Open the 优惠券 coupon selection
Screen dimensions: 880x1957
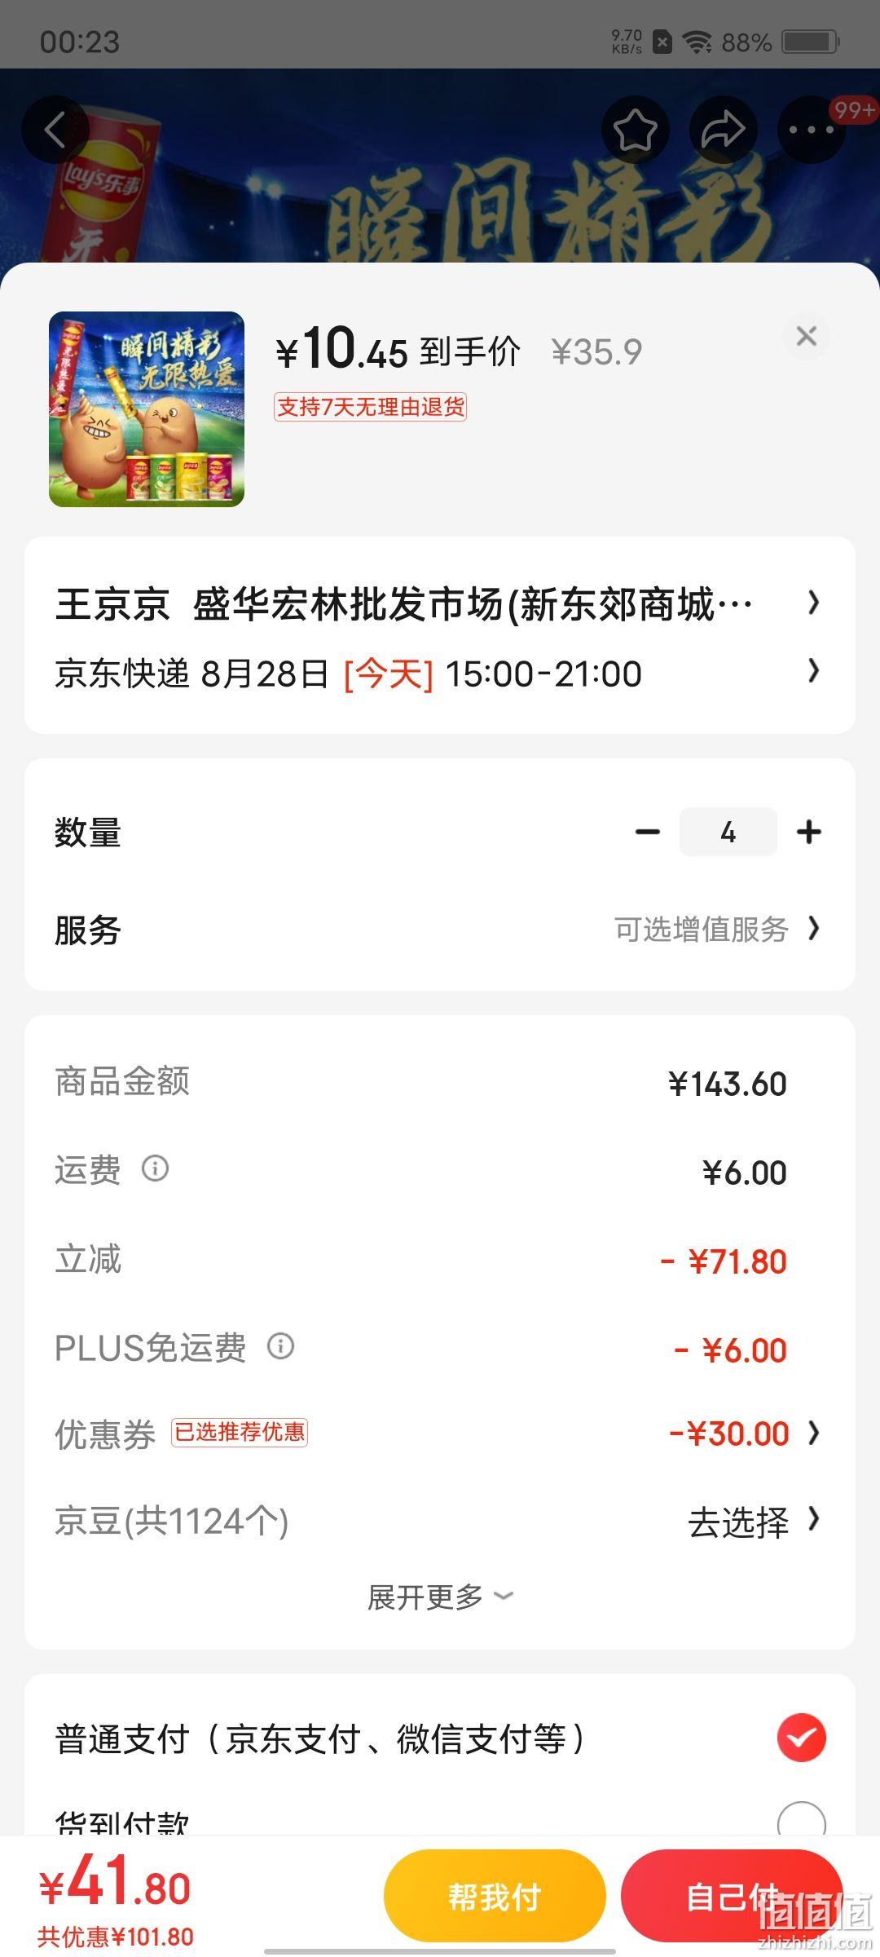[x=440, y=1434]
